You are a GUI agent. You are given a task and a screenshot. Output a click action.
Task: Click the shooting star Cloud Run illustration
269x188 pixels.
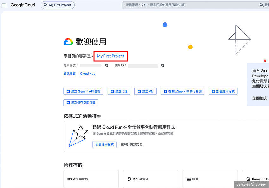pos(78,136)
